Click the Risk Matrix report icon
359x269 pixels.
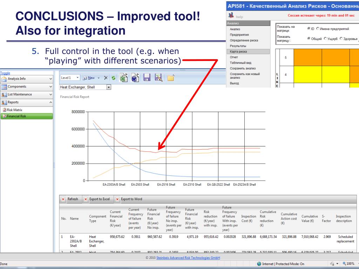4,110
